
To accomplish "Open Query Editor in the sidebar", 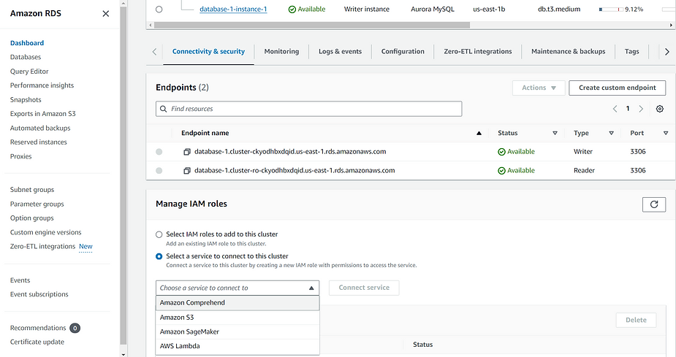I will tap(29, 72).
